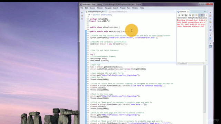
Task: Open Package Explorer icon in left sidebar
Action: [82, 15]
